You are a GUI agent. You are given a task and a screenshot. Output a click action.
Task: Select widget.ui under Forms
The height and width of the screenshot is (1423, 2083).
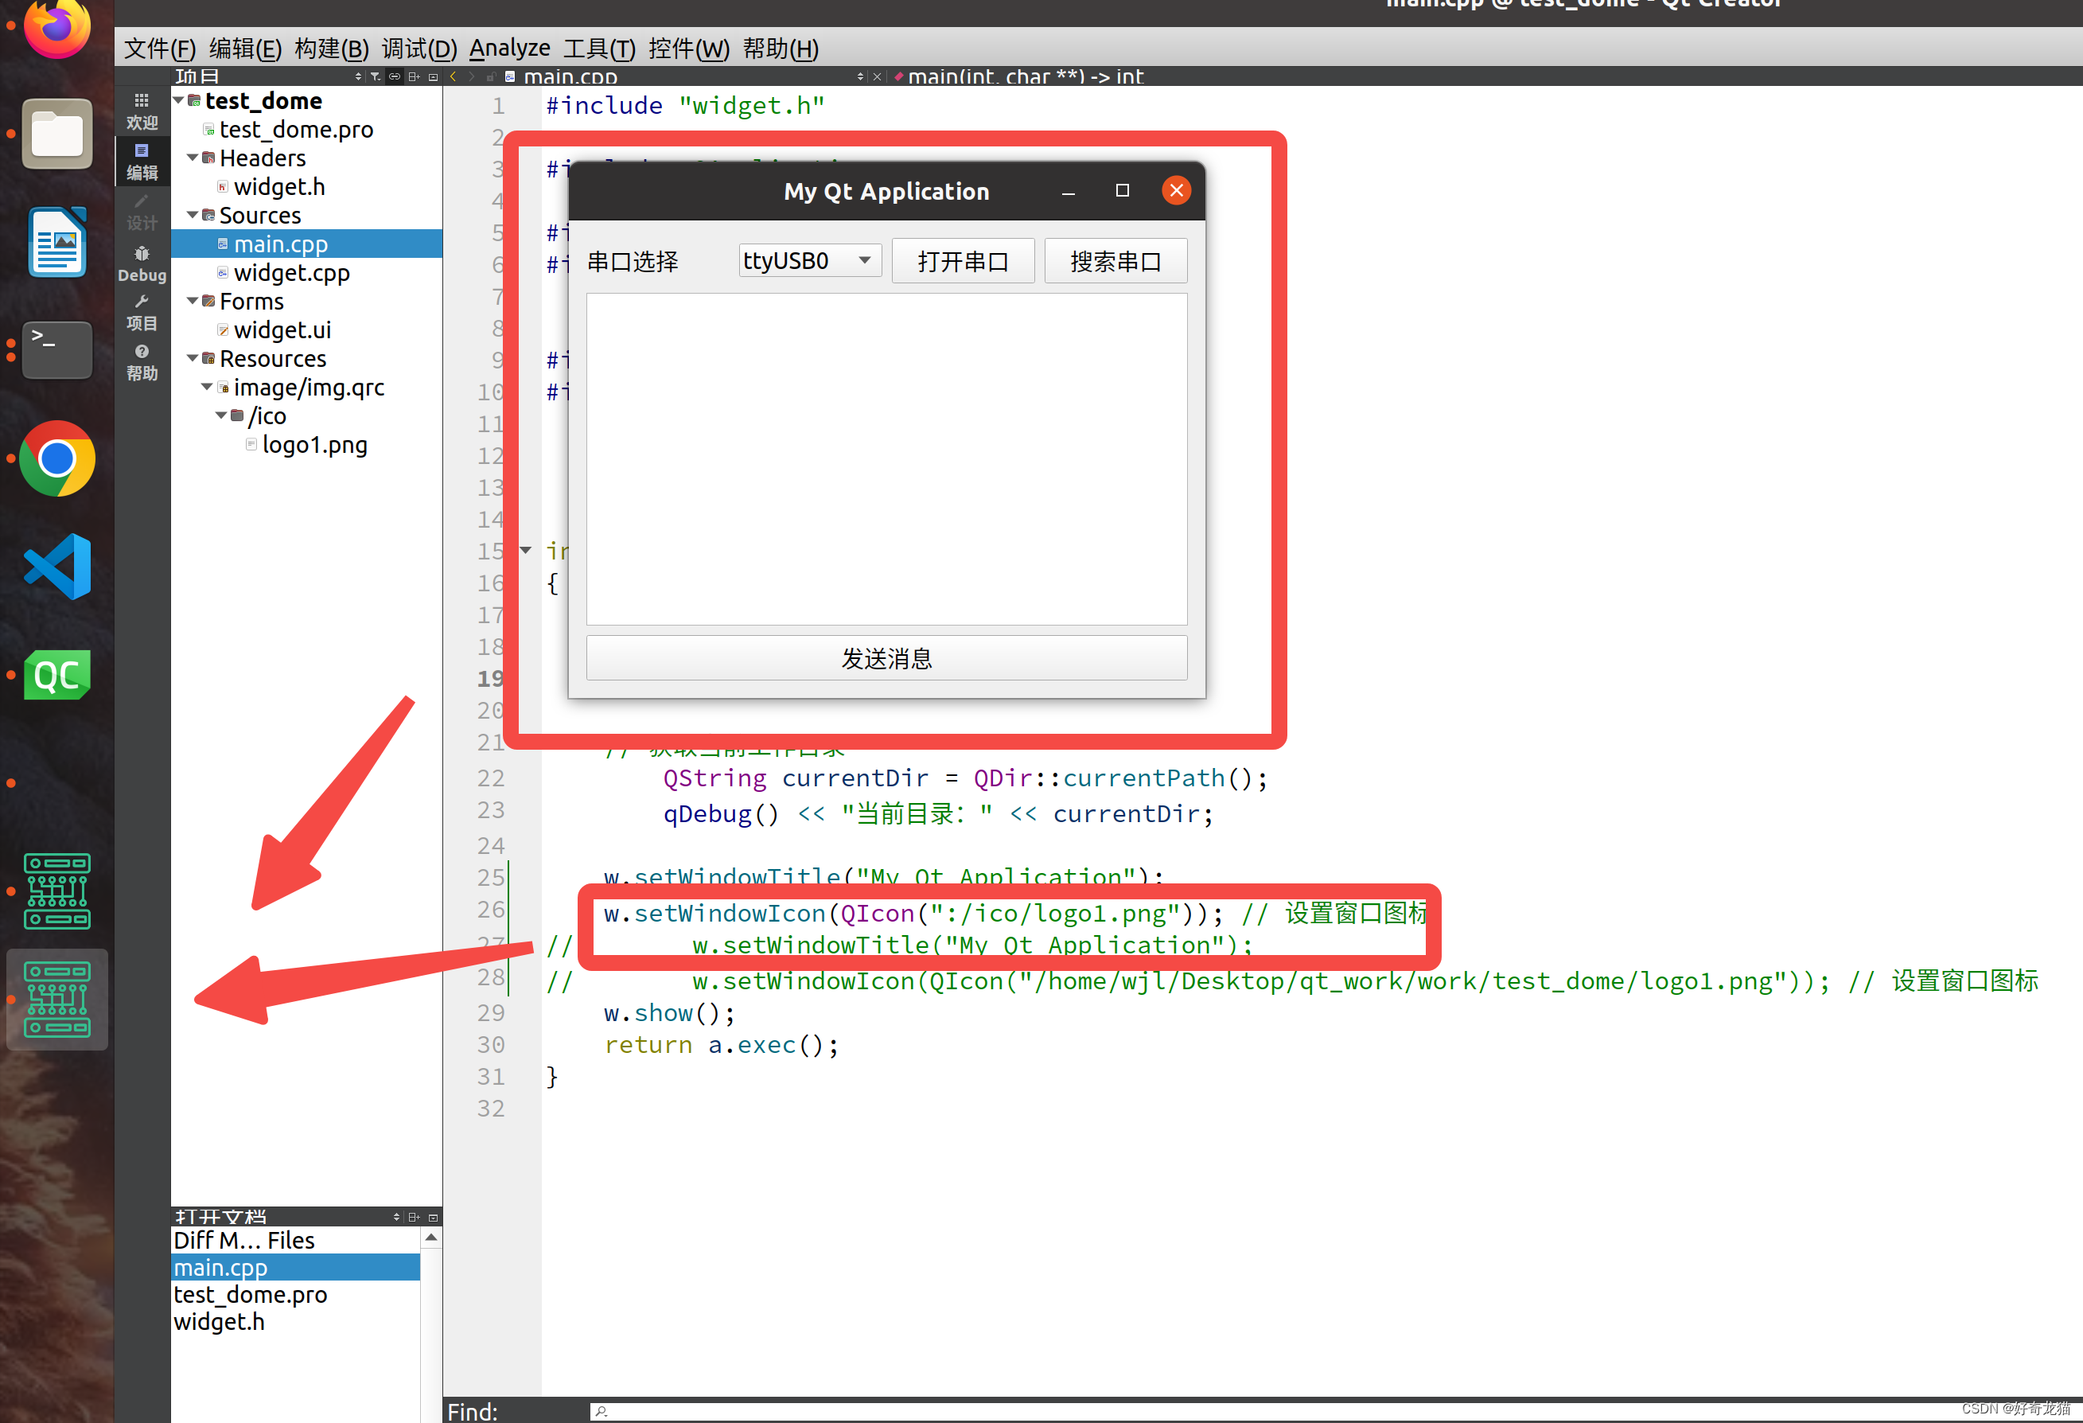[x=282, y=330]
